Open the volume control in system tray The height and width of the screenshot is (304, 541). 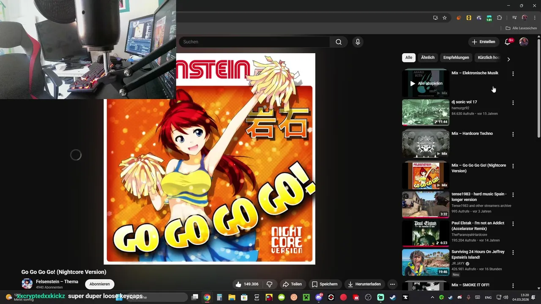[506, 297]
